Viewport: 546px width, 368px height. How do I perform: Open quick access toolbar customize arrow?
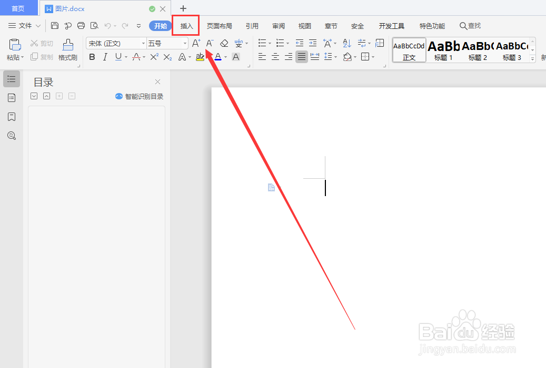coord(138,26)
